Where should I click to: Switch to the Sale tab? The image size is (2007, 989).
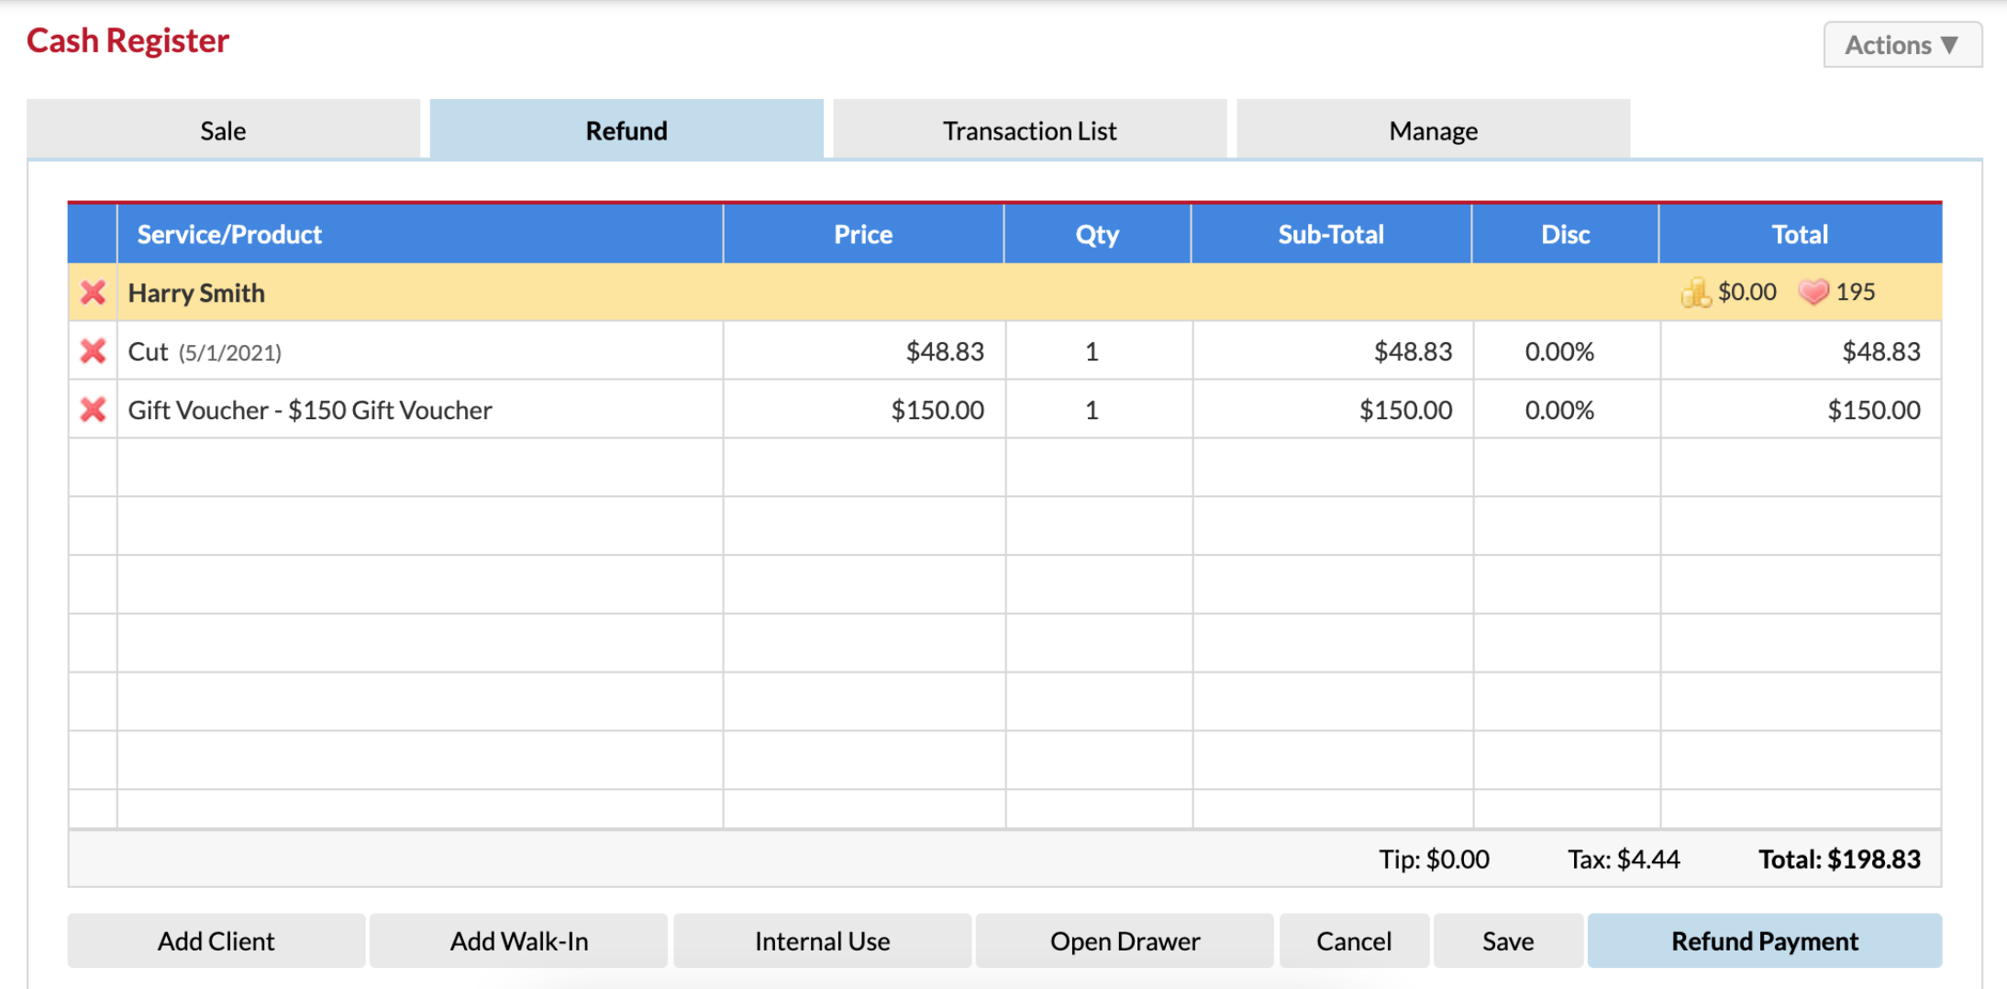coord(222,129)
